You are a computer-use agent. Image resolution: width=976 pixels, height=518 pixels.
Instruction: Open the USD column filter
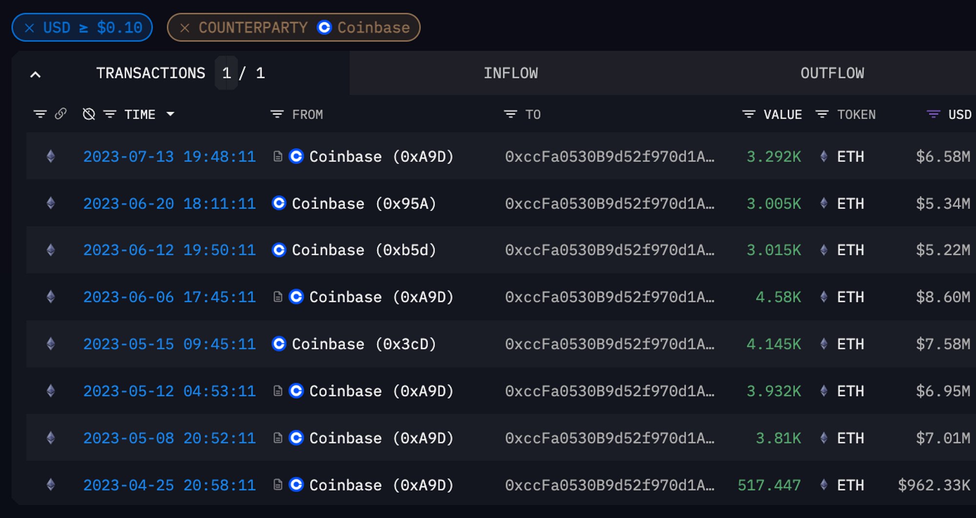[934, 114]
